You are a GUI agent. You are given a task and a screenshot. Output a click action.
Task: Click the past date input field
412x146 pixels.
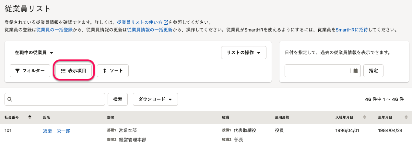tap(317, 71)
